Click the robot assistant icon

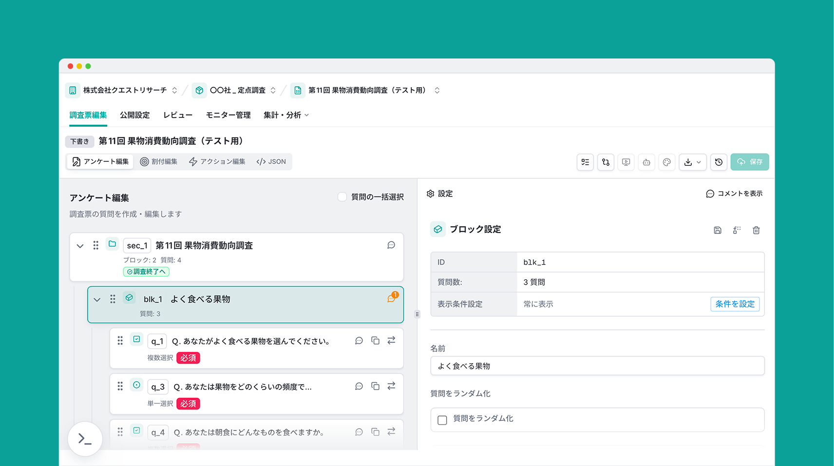point(646,162)
